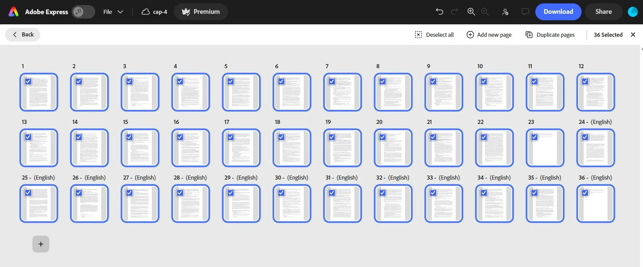Select the page 31 (English) thumbnail

[x=343, y=204]
